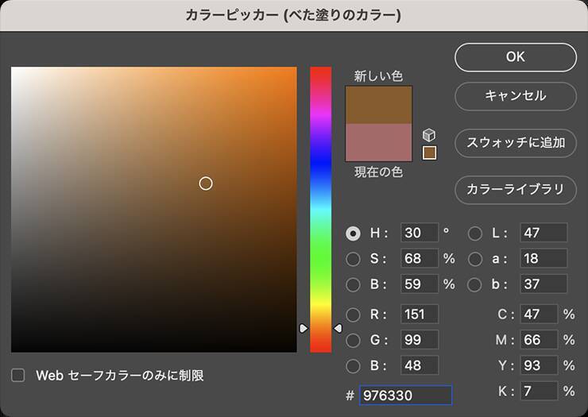Select the S saturation radio button

click(354, 259)
